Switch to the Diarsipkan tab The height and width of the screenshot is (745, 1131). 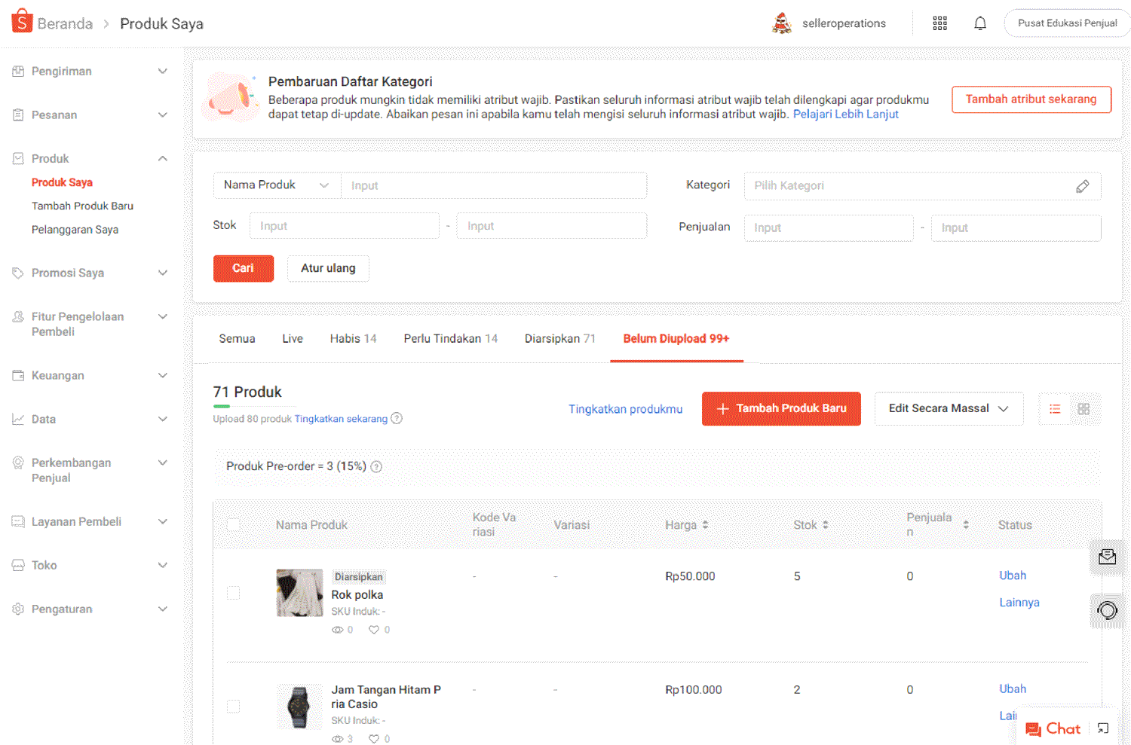[560, 338]
